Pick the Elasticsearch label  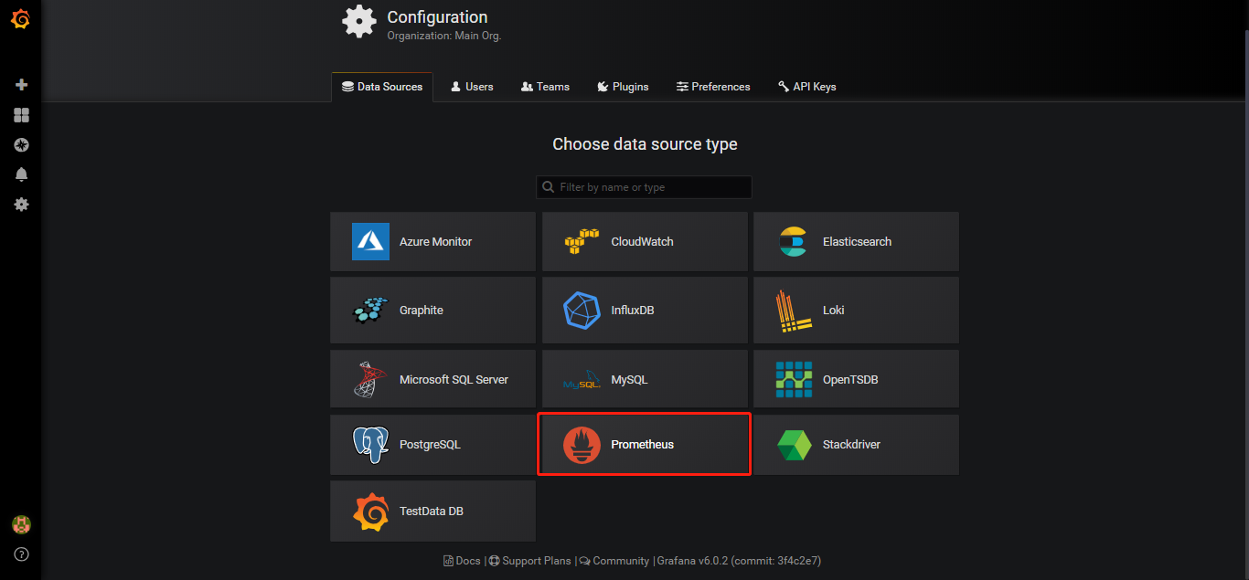(857, 242)
